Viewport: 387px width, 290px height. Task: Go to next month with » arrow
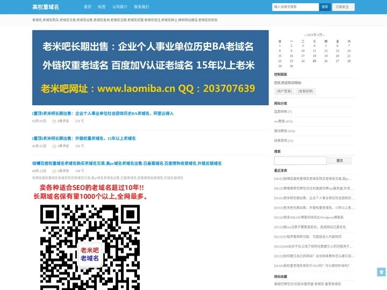(324, 35)
